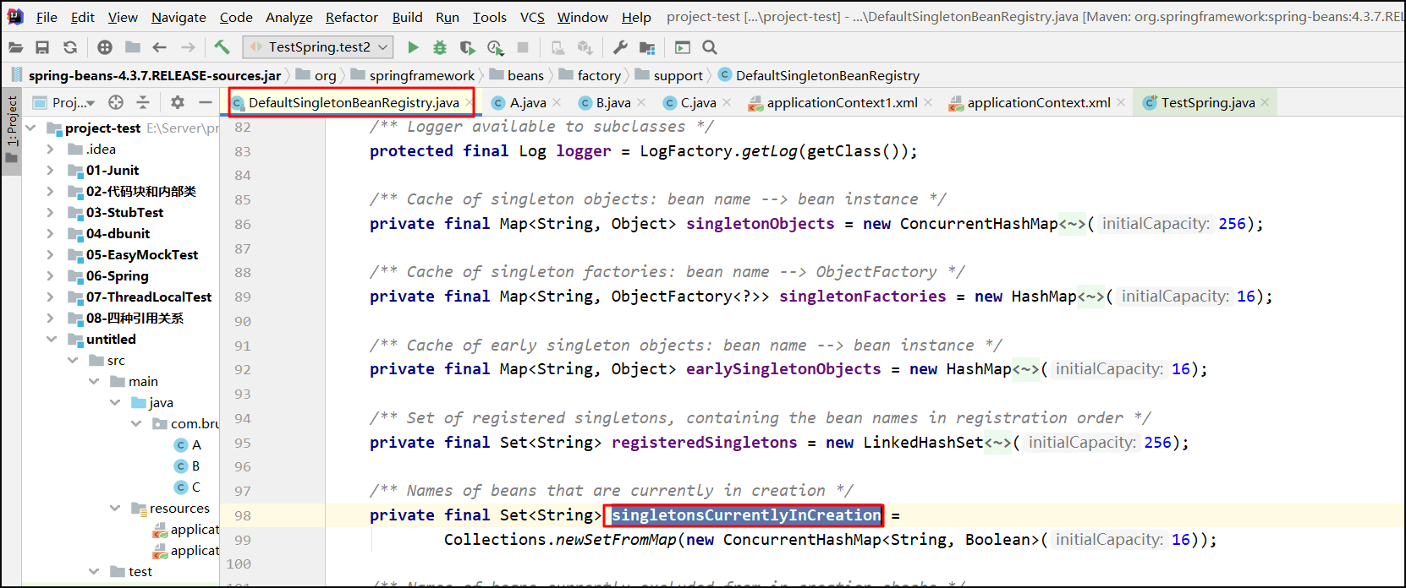
Task: Click the beans breadcrumb
Action: coord(525,75)
